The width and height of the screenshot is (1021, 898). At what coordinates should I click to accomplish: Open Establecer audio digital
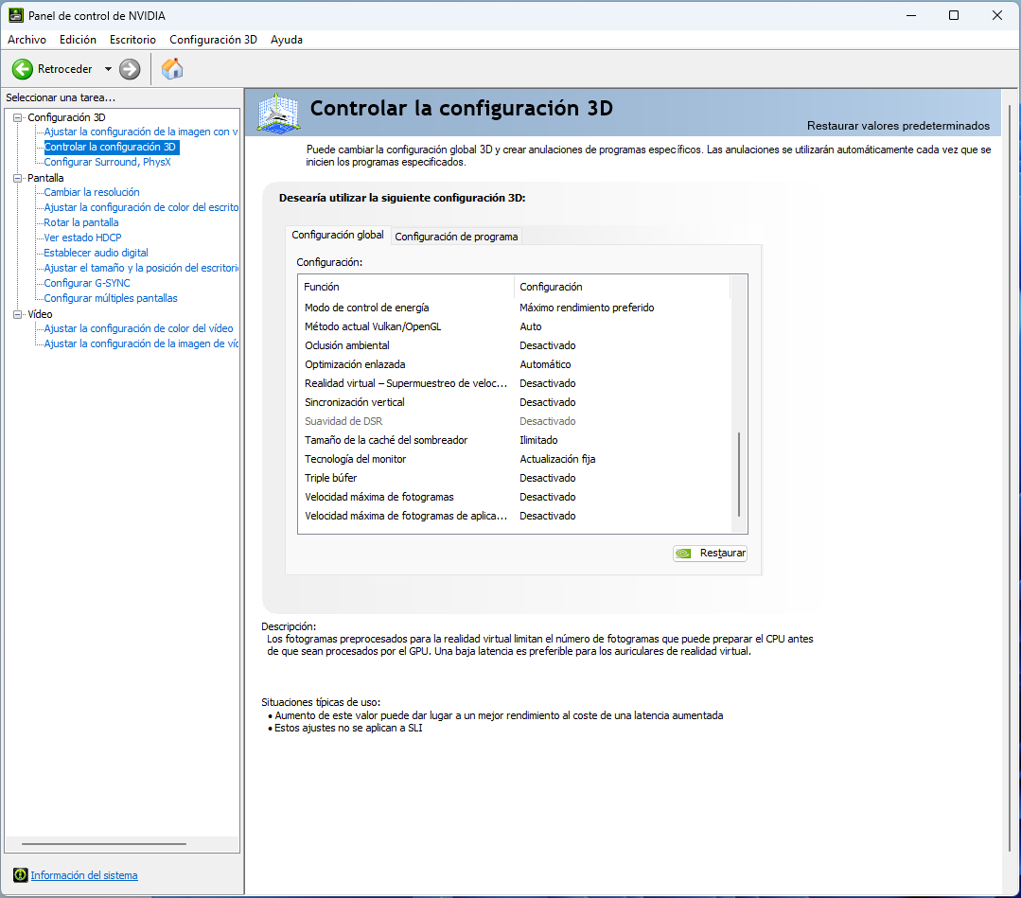[x=96, y=253]
